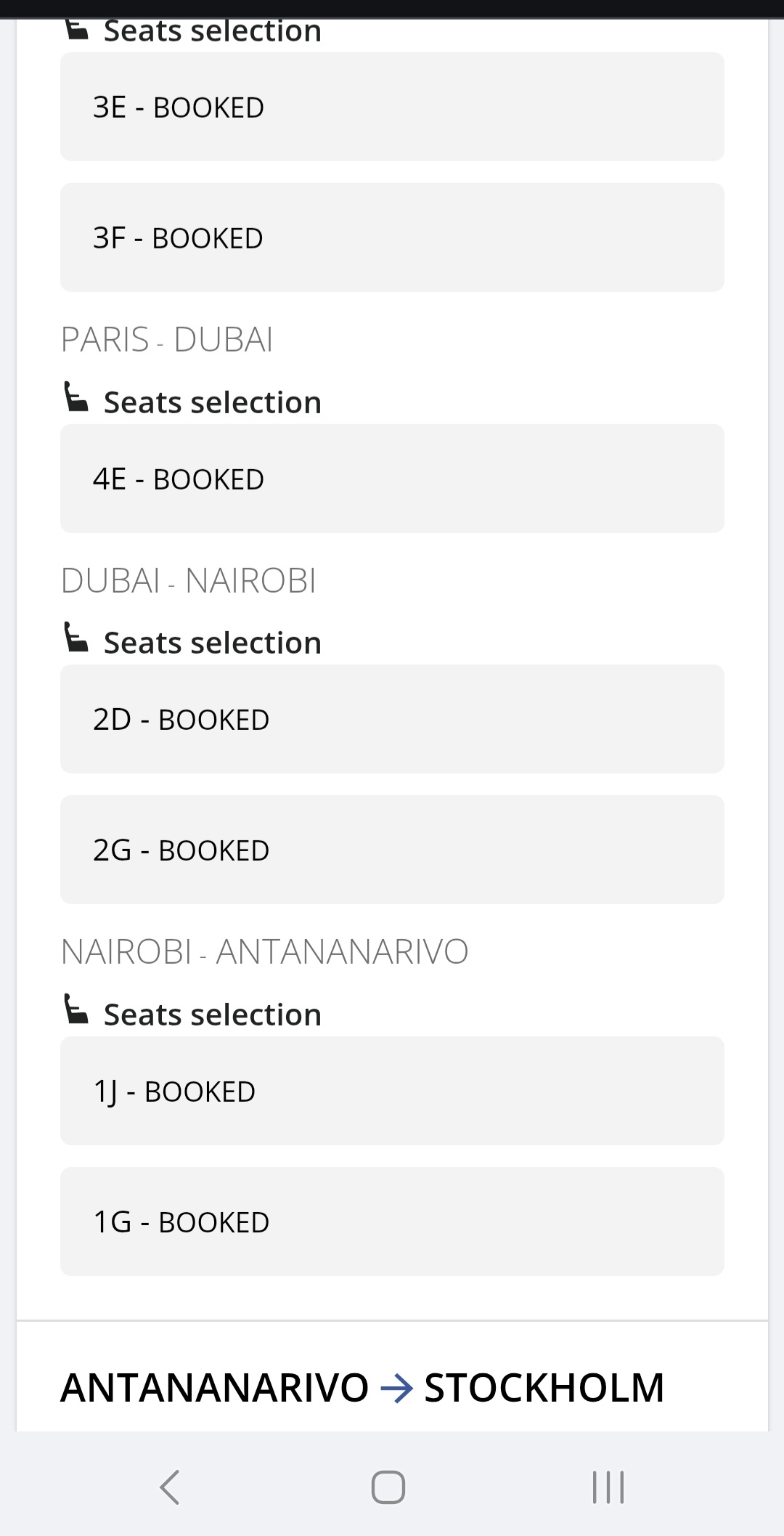
Task: Choose the 2D - BOOKED seat entry
Action: [392, 719]
